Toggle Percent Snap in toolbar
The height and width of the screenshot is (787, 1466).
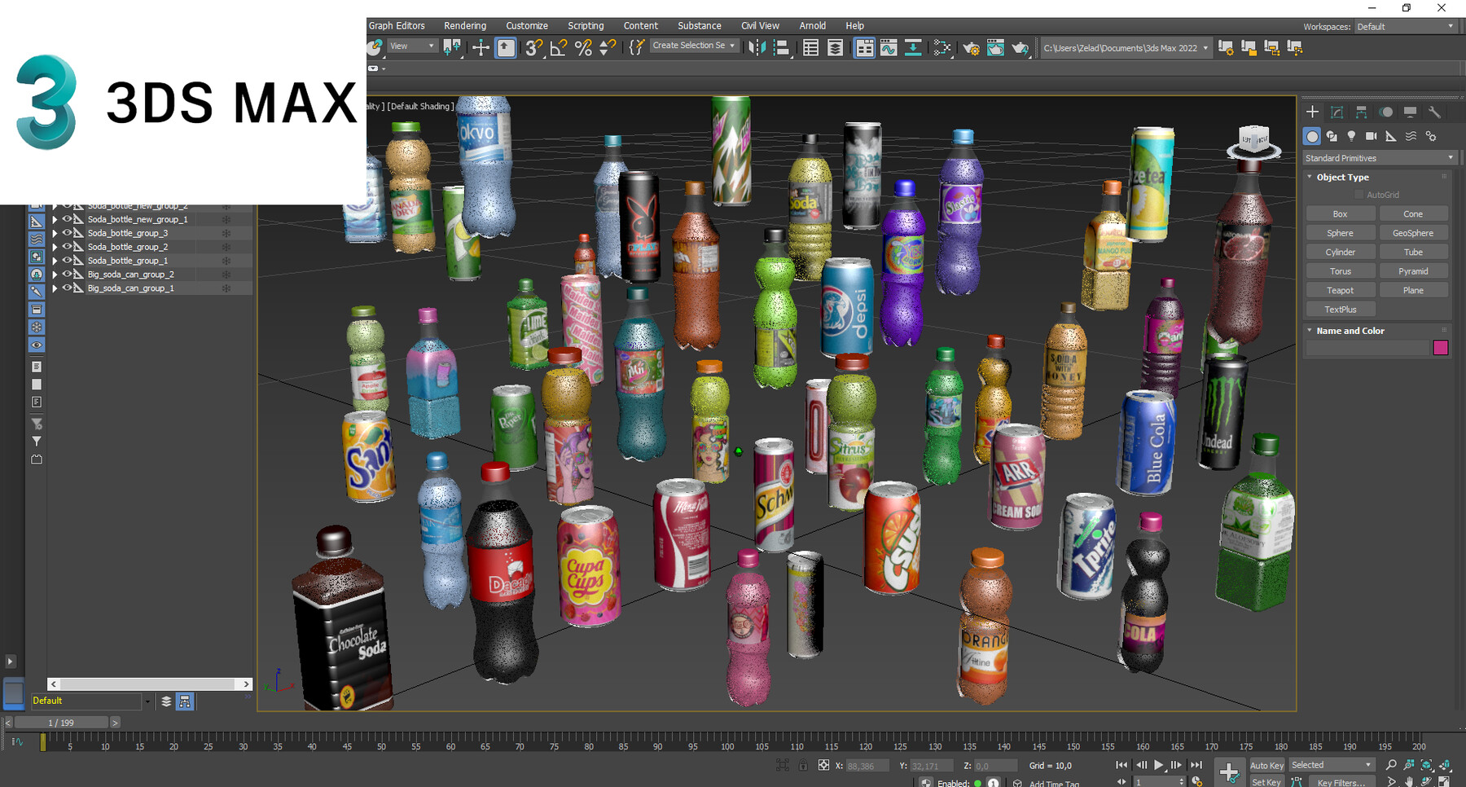(583, 47)
